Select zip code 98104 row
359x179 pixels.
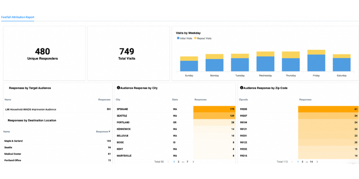point(298,122)
